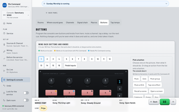The height and width of the screenshot is (112, 179).
Task: Click the third rack knob
Action: tap(87, 81)
